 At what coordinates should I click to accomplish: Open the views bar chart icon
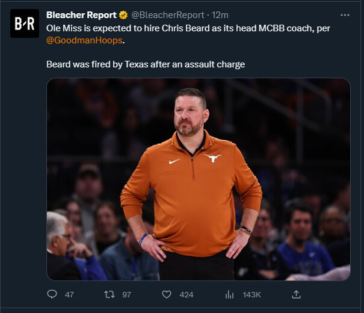[229, 294]
